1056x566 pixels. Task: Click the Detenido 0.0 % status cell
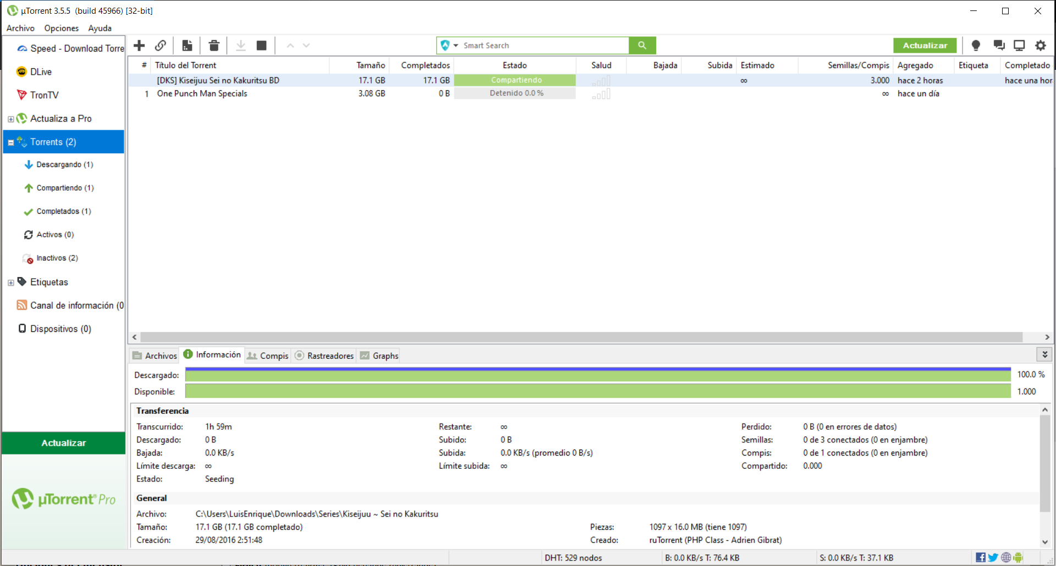pos(515,93)
